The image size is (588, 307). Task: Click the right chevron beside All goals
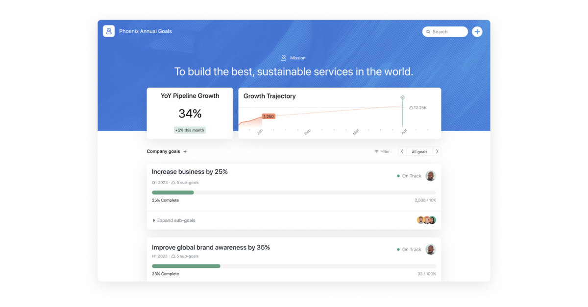[x=437, y=151]
